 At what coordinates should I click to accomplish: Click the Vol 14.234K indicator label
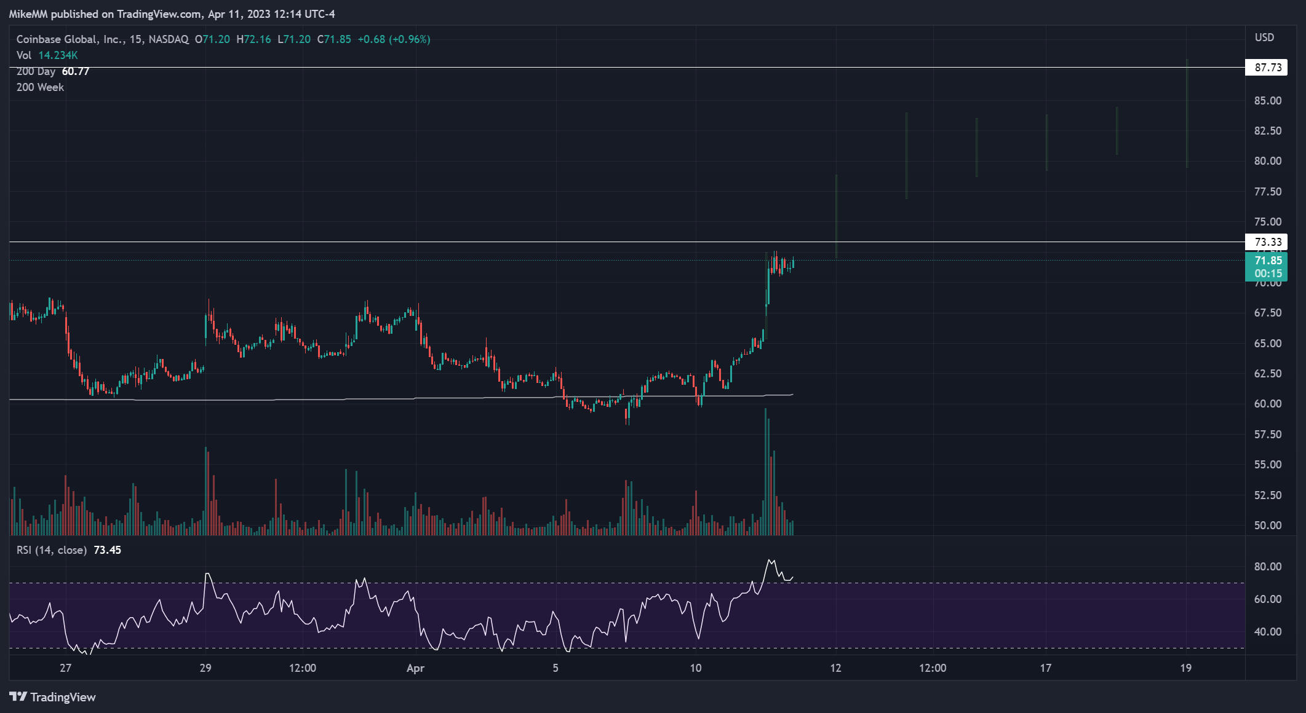point(47,55)
